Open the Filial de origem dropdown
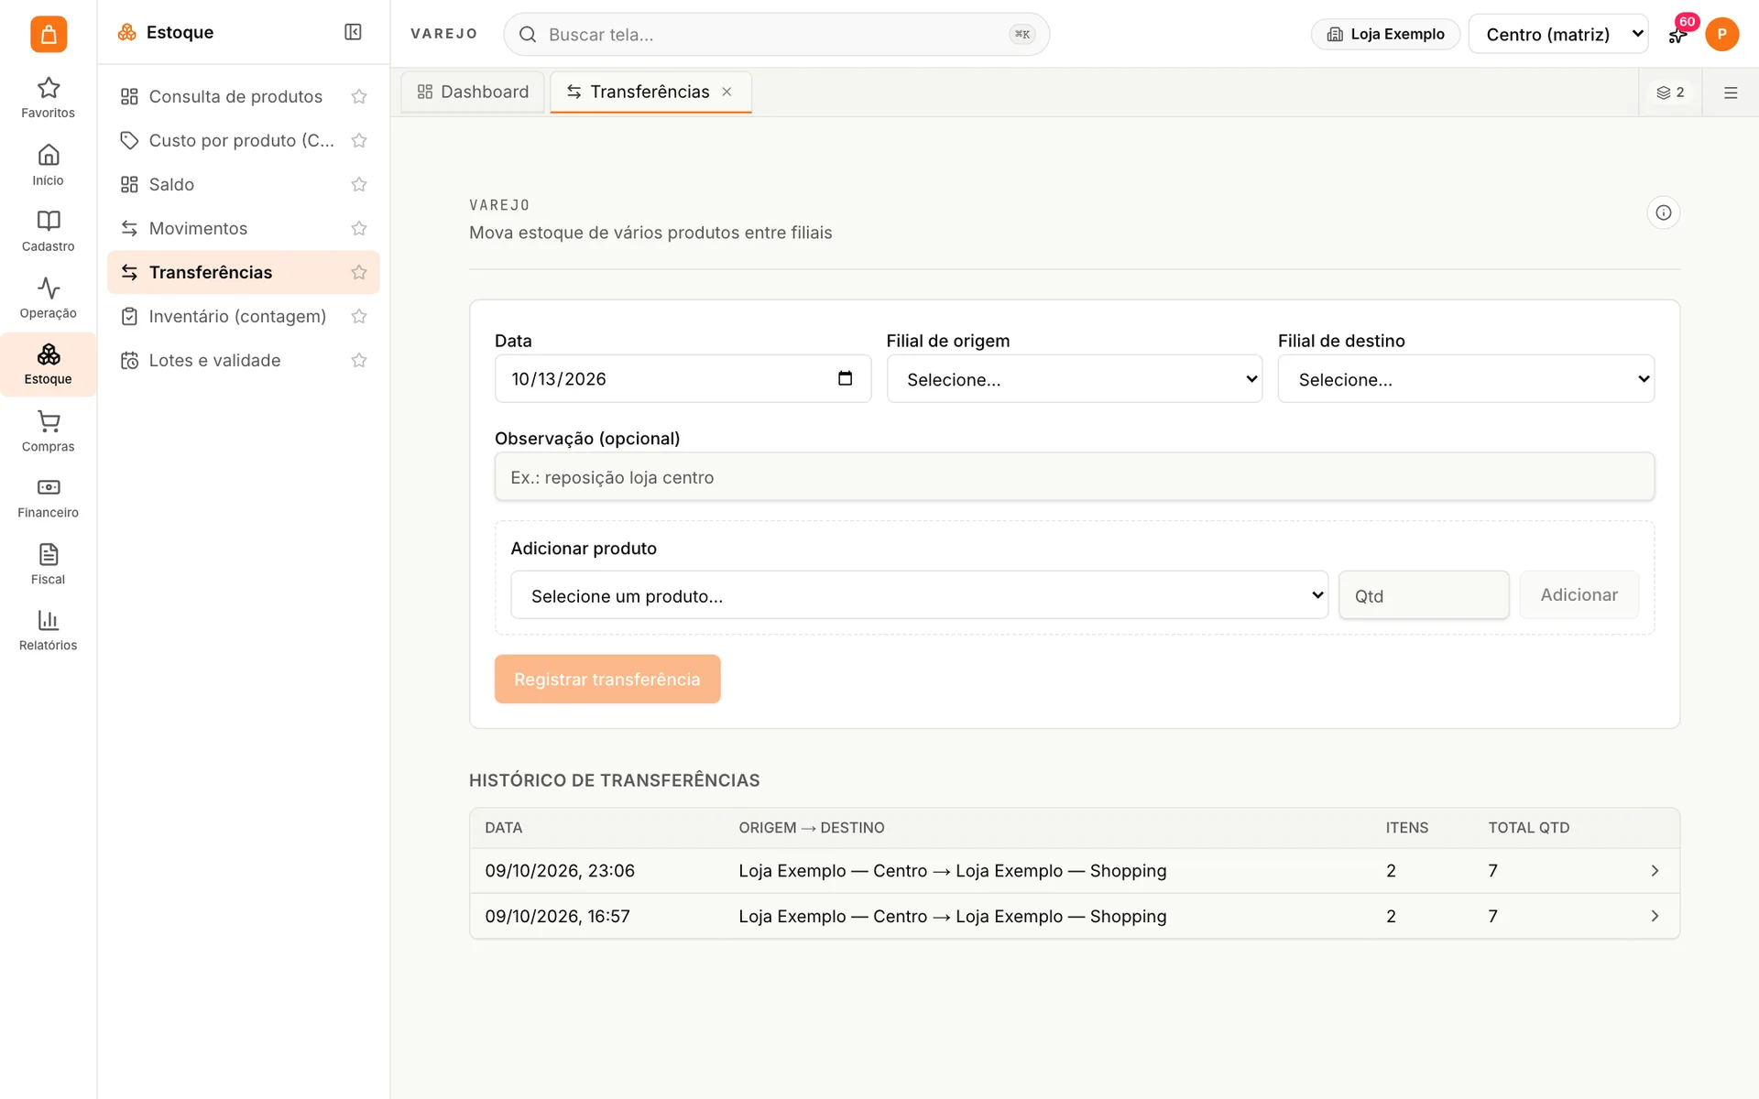 (1075, 379)
